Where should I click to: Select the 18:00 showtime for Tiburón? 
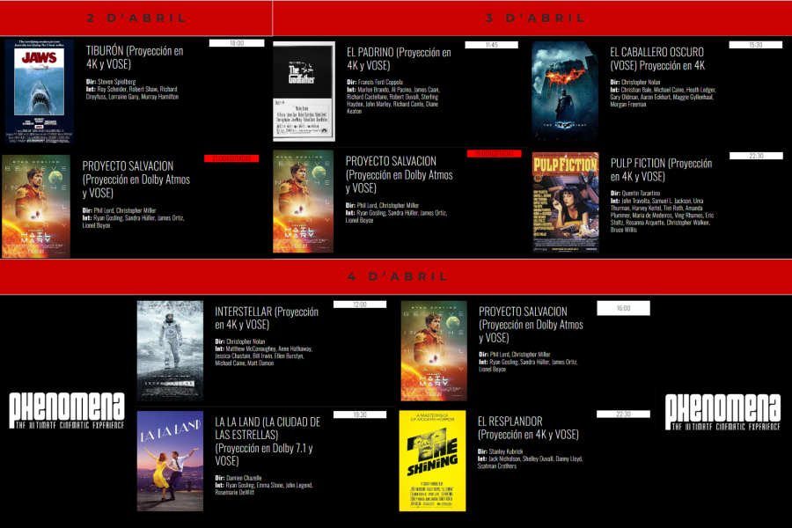237,43
